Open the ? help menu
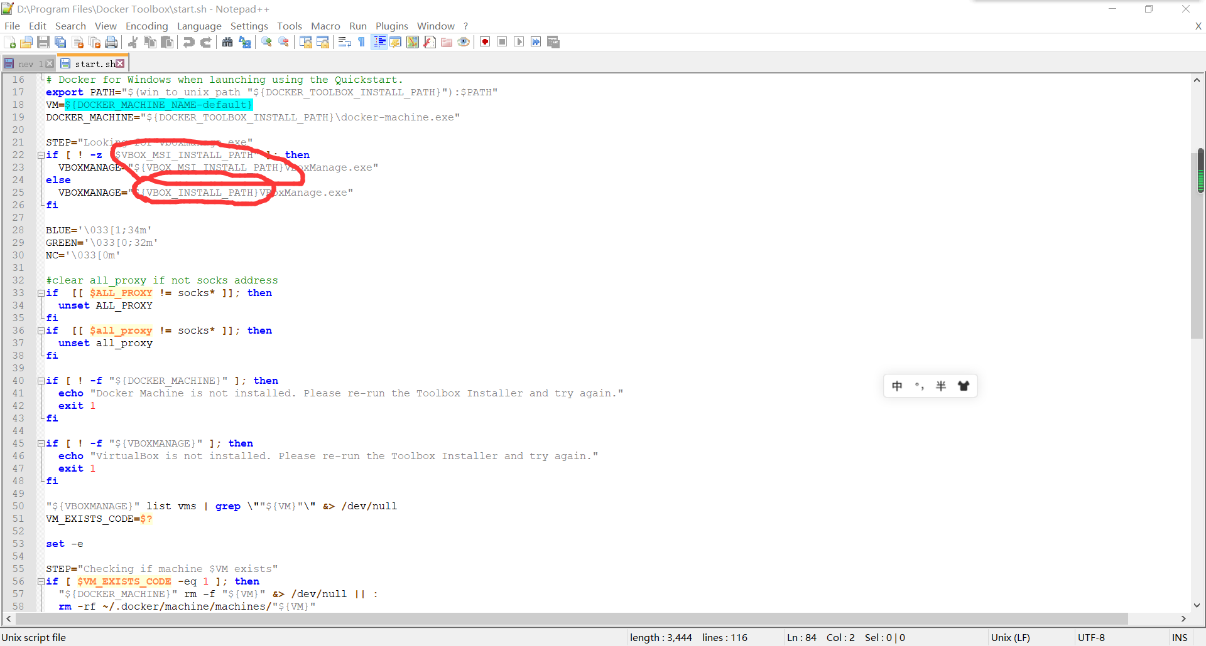The image size is (1206, 646). coord(466,26)
